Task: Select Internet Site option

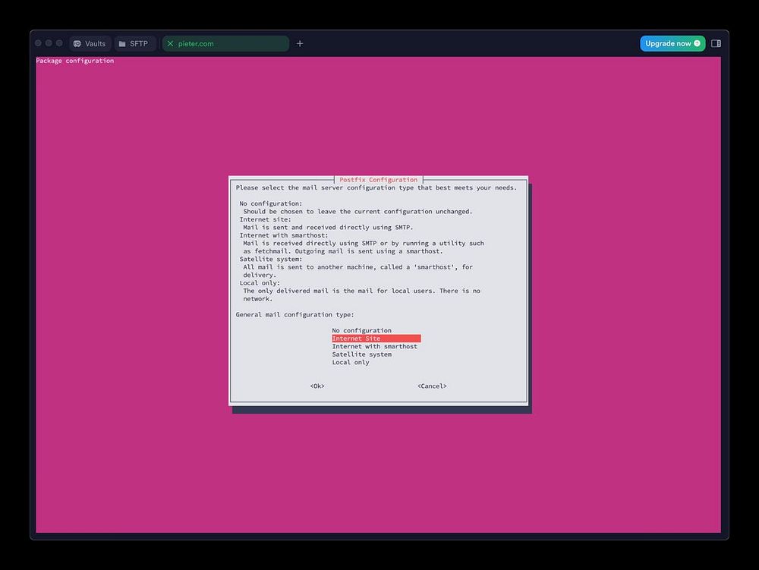Action: 376,339
